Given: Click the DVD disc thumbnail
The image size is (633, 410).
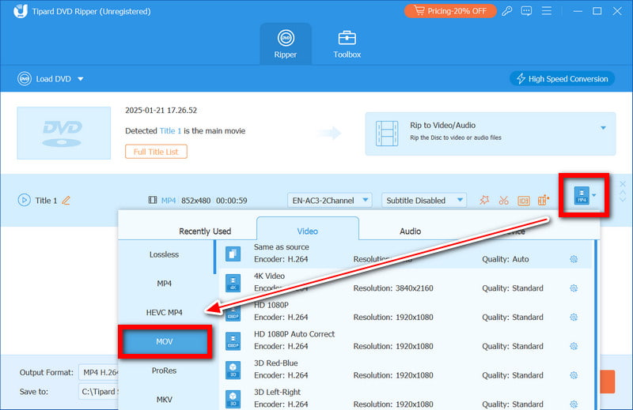Looking at the screenshot, I should click(x=64, y=133).
